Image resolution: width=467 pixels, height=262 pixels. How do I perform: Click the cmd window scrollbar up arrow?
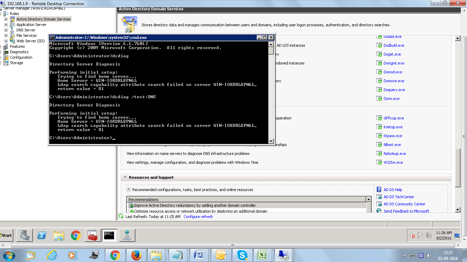(271, 44)
